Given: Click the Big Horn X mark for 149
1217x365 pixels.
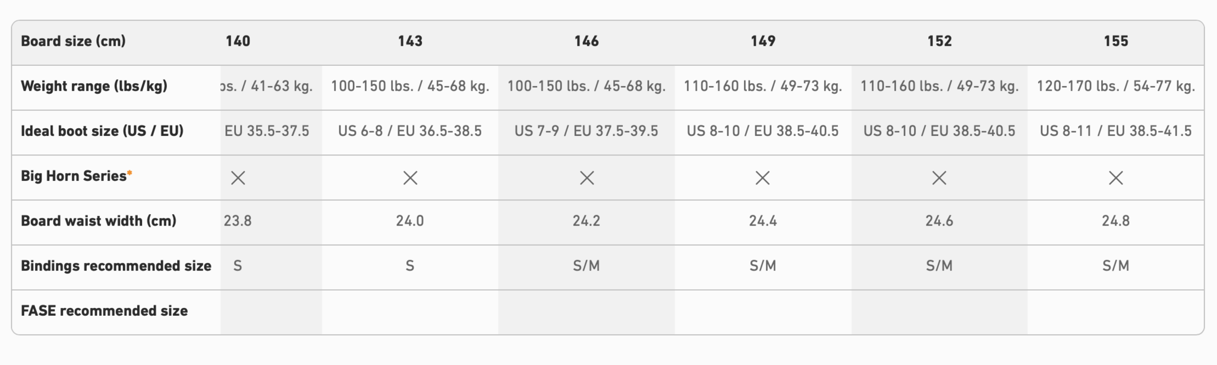Looking at the screenshot, I should tap(762, 177).
